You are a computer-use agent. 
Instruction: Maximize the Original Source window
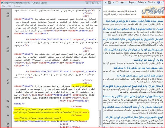[93, 3]
